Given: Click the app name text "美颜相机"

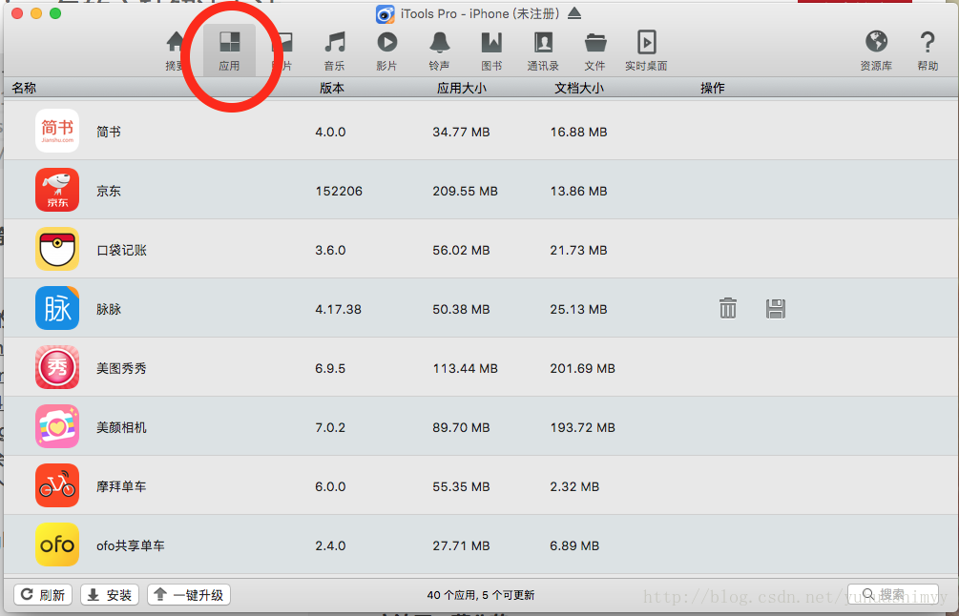Looking at the screenshot, I should (122, 428).
